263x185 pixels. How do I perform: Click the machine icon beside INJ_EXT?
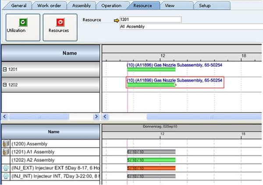pos(6,168)
